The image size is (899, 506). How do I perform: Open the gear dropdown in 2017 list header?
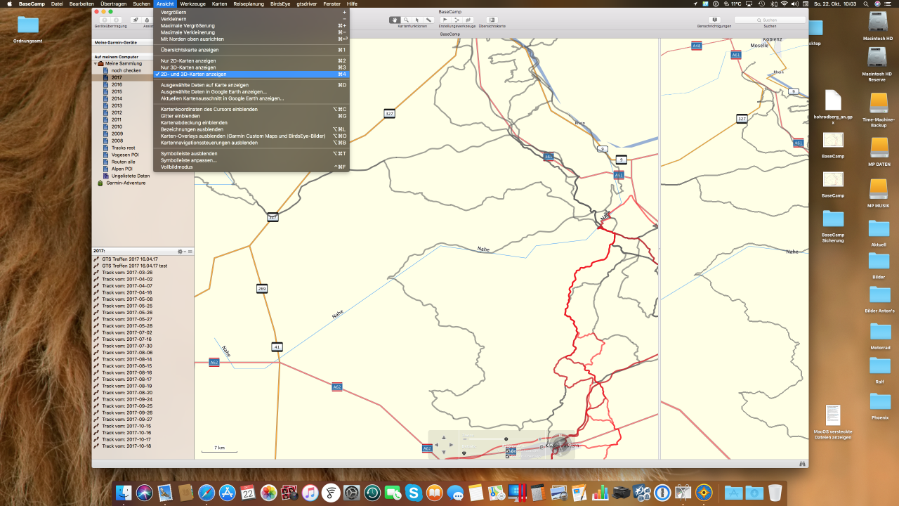pos(181,251)
